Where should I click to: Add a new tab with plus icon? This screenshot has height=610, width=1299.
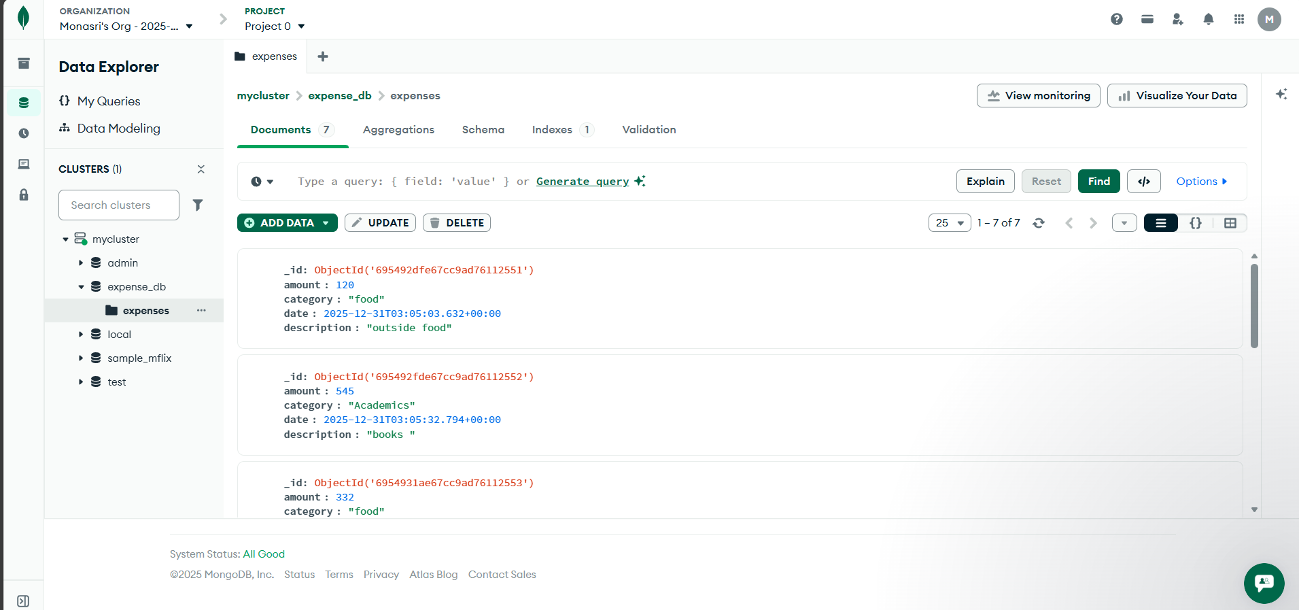323,56
